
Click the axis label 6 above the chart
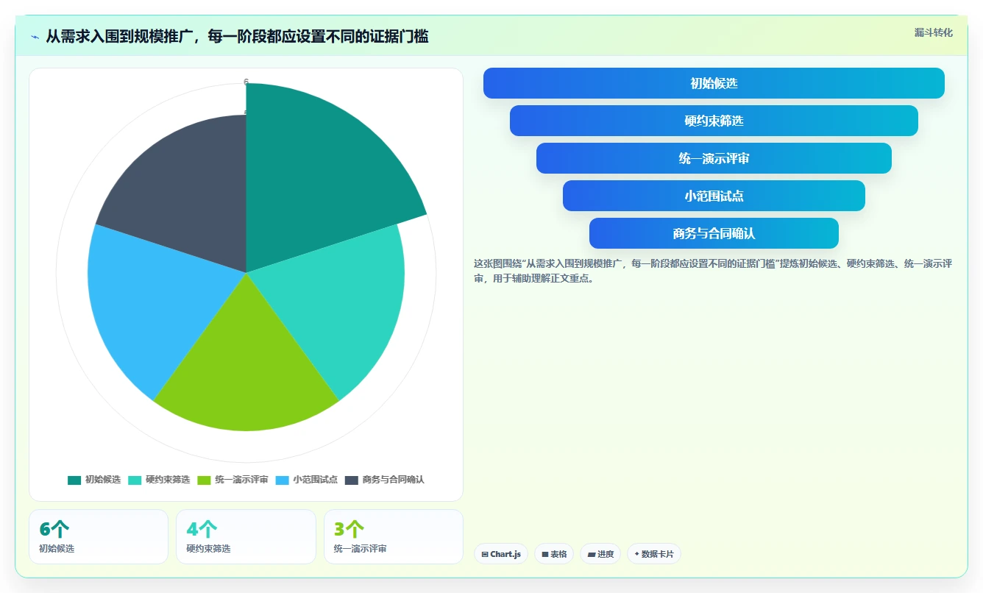tap(246, 82)
